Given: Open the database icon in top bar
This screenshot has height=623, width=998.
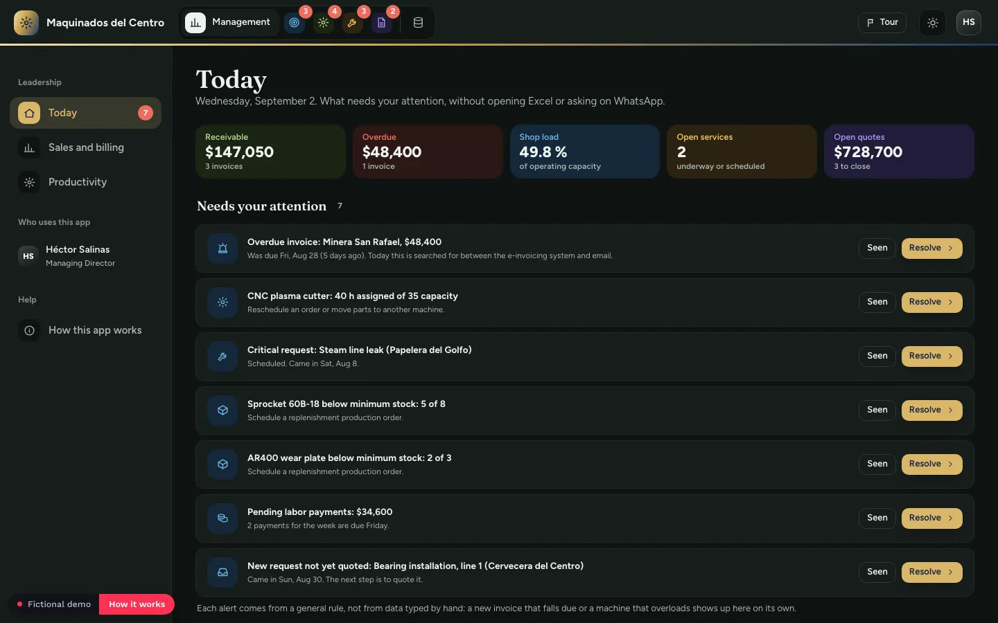Looking at the screenshot, I should point(418,23).
